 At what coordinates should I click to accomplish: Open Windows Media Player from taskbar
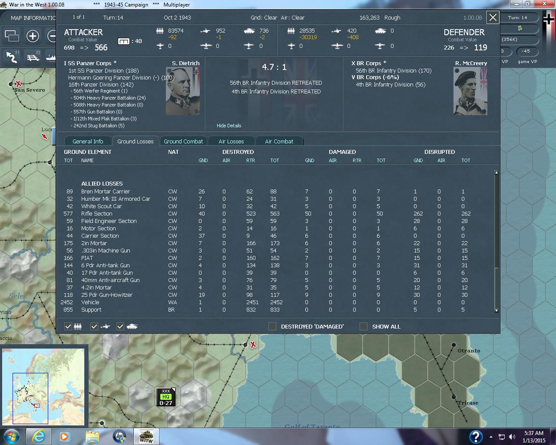(64, 436)
